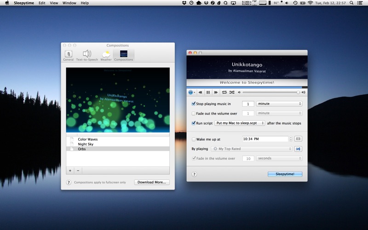Viewport: 368px width, 230px height.
Task: Toggle shuffle in the playback controls
Action: pos(232,92)
